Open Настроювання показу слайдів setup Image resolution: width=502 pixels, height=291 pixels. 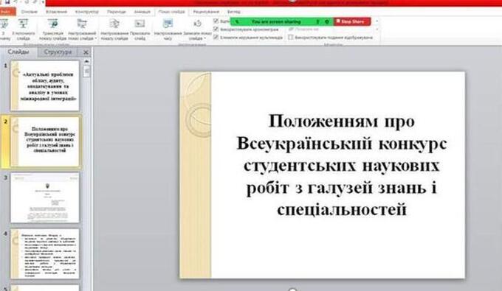tap(114, 29)
